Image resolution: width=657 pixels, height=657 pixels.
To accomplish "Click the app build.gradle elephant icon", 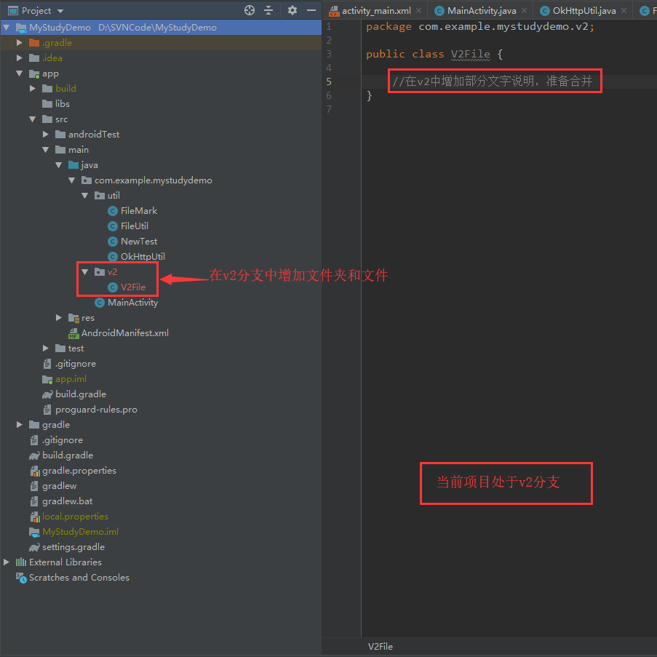I will click(x=47, y=394).
